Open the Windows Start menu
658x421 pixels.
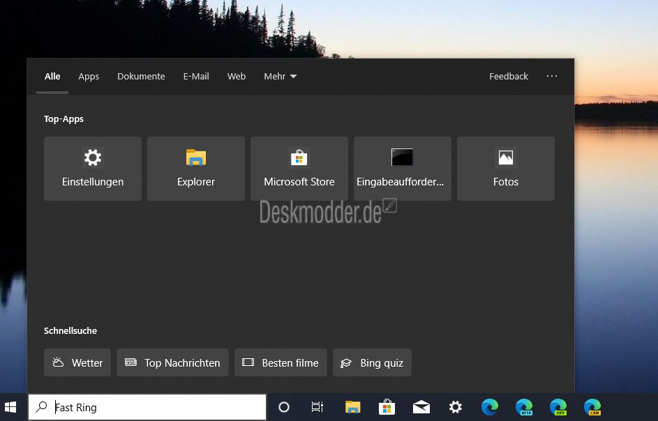(x=10, y=407)
